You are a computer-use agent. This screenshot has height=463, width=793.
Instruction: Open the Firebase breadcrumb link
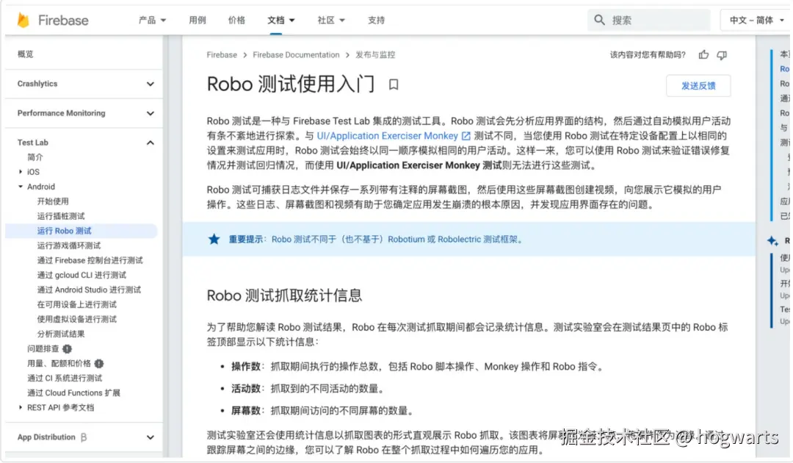click(x=222, y=54)
